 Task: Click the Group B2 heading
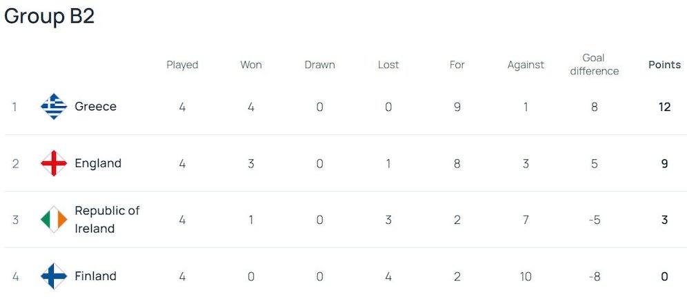tap(49, 17)
